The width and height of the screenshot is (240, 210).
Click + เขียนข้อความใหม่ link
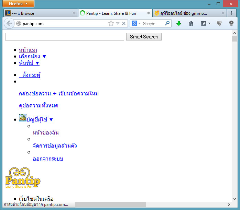point(76,93)
